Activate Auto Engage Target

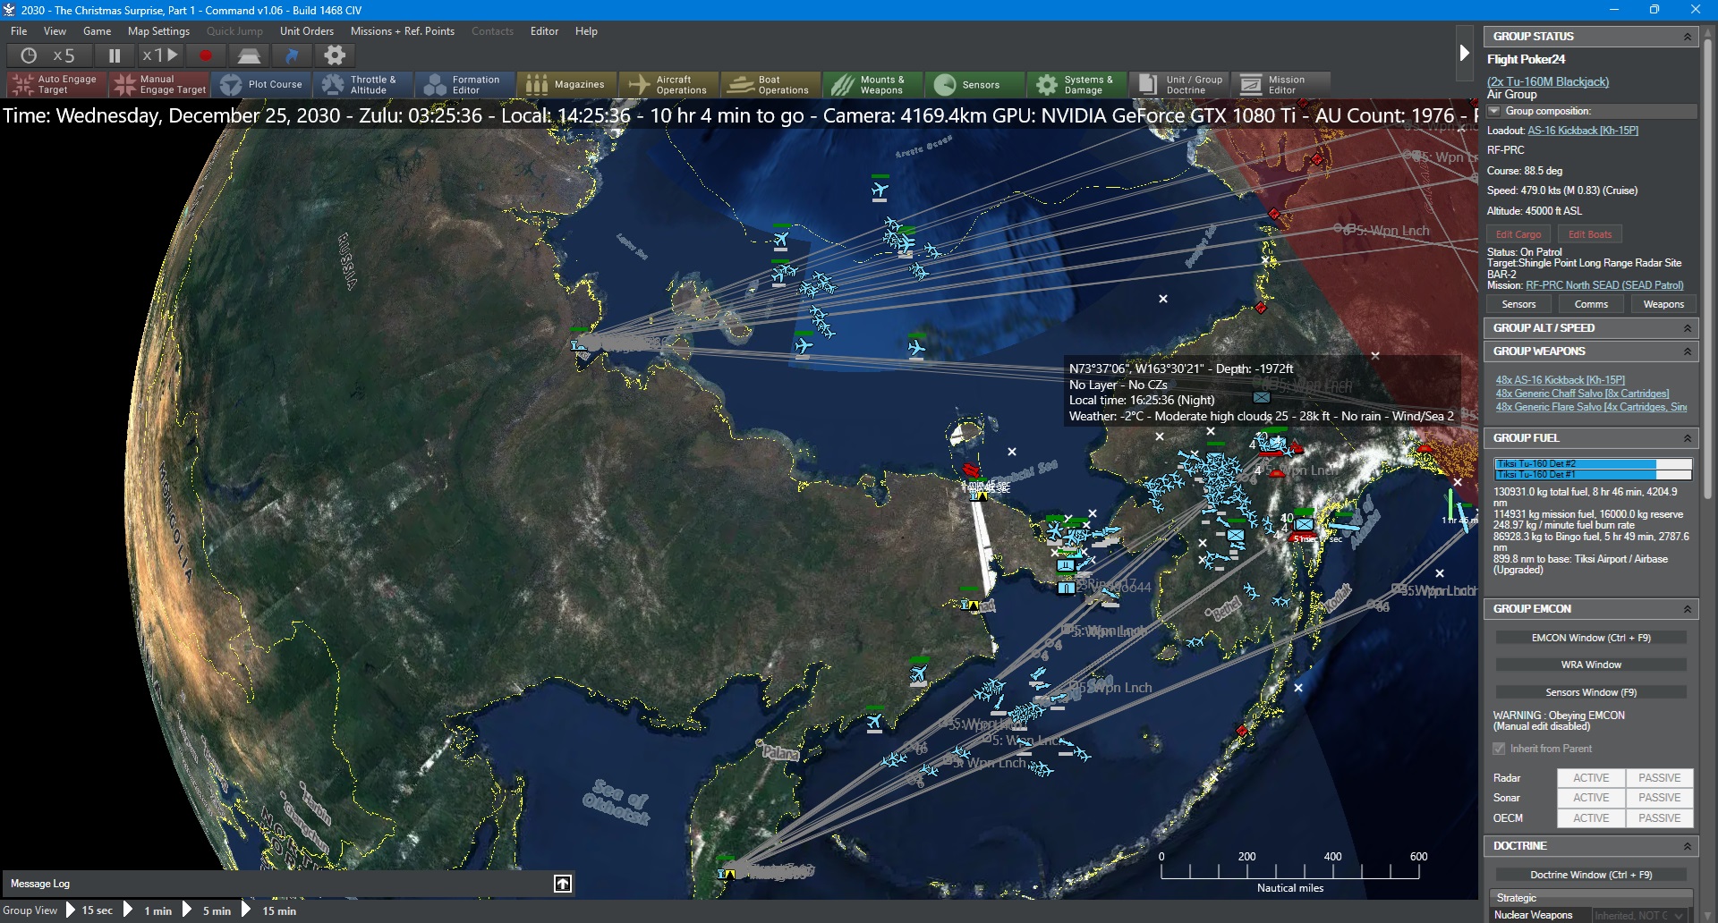[56, 85]
